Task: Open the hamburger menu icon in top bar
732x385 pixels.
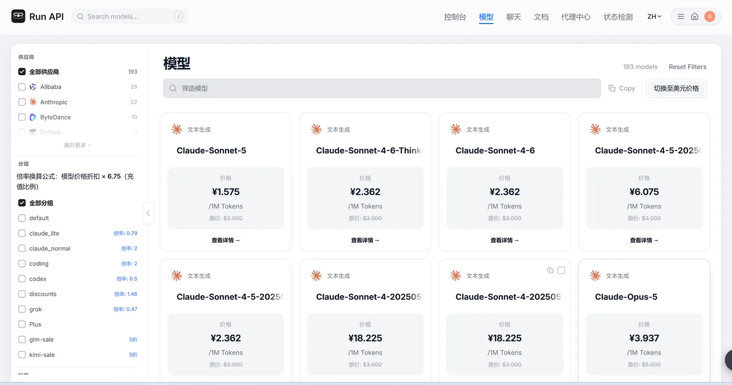Action: click(681, 17)
